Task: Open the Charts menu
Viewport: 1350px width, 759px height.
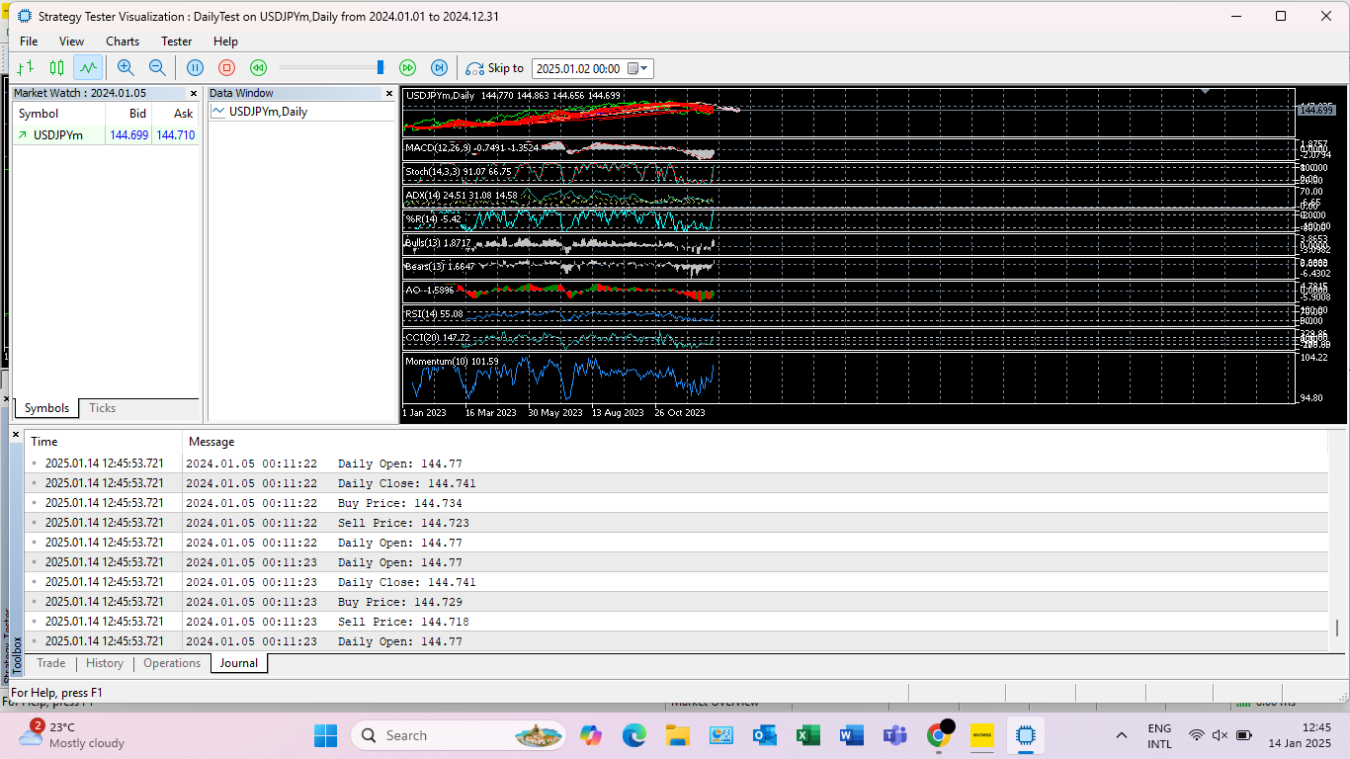Action: click(x=123, y=42)
